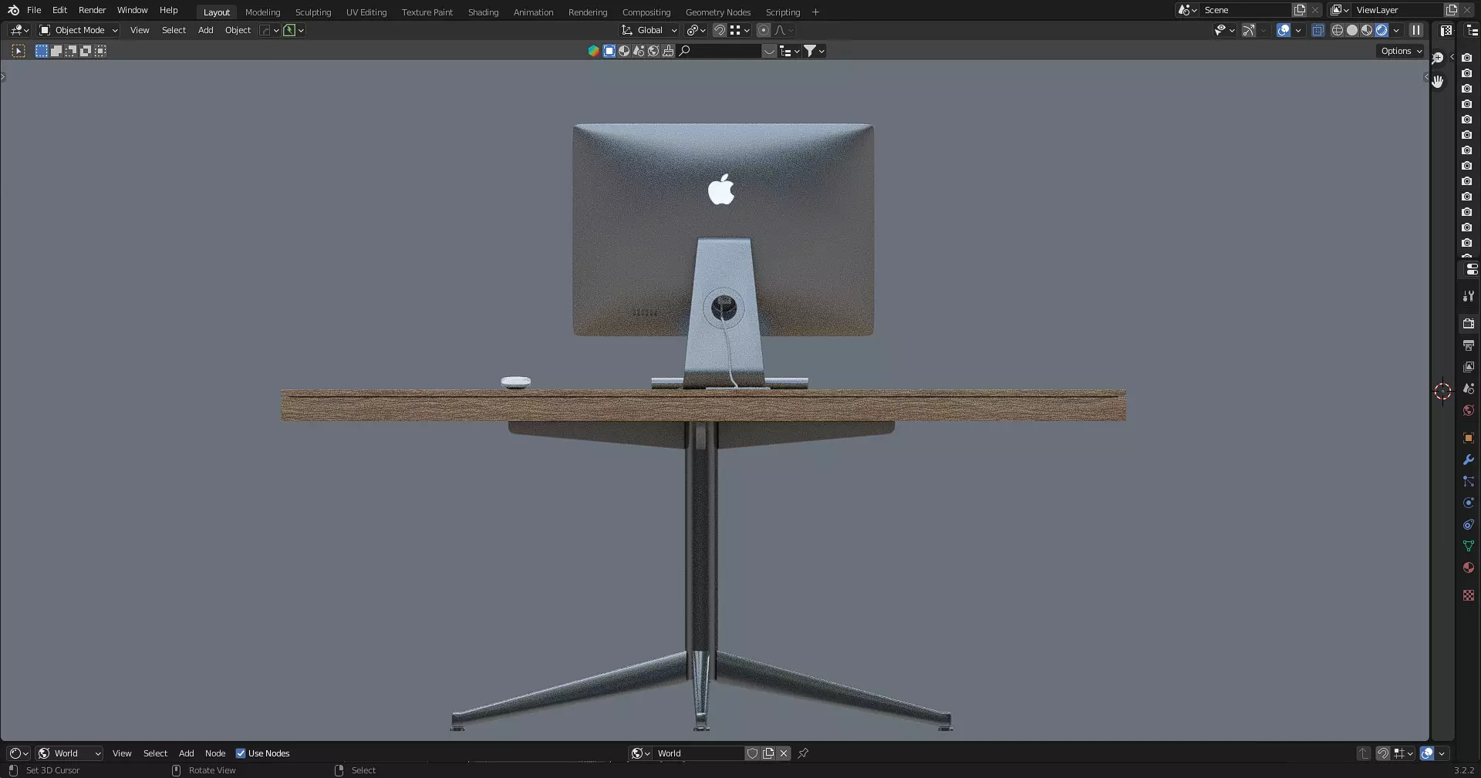Image resolution: width=1481 pixels, height=778 pixels.
Task: Add a new workspace with plus icon
Action: click(x=815, y=12)
